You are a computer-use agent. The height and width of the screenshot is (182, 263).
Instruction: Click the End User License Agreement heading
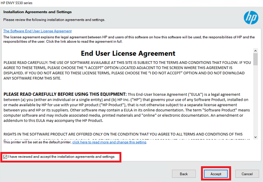(128, 53)
